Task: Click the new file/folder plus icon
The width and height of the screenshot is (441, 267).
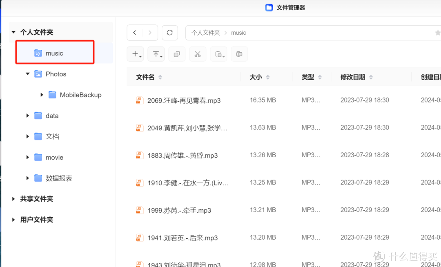Action: tap(135, 54)
